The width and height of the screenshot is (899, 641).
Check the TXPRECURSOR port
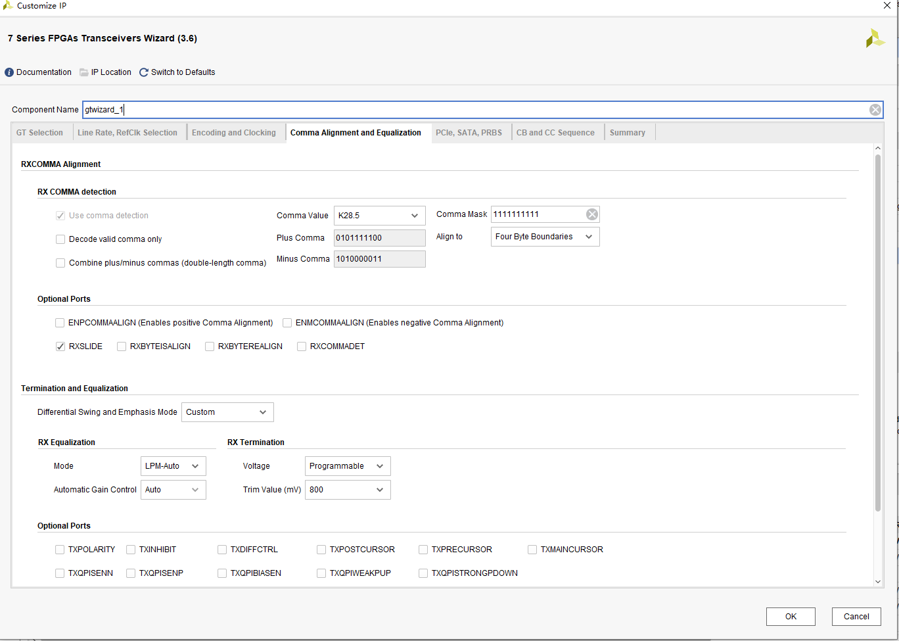423,550
